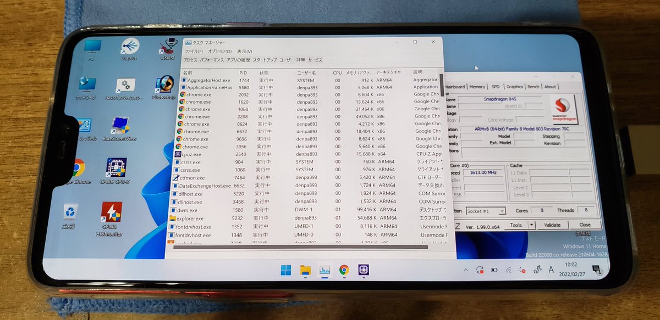The height and width of the screenshot is (320, 660).
Task: Switch to the SPD tab in CPU-Z
Action: pos(496,87)
